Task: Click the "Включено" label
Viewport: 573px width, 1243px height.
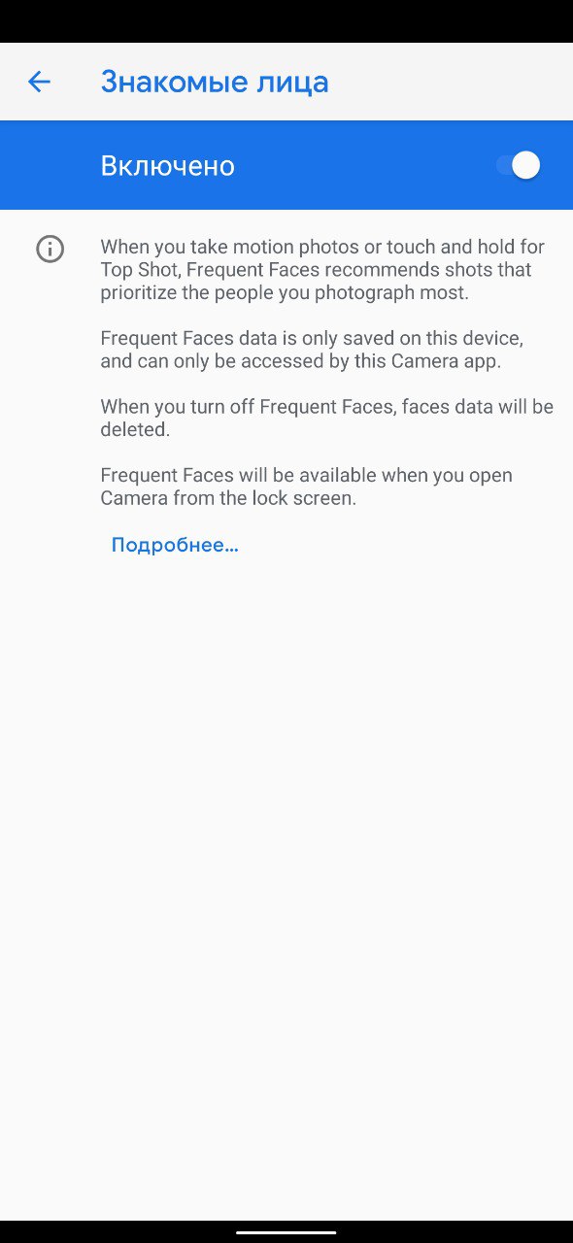Action: 167,166
